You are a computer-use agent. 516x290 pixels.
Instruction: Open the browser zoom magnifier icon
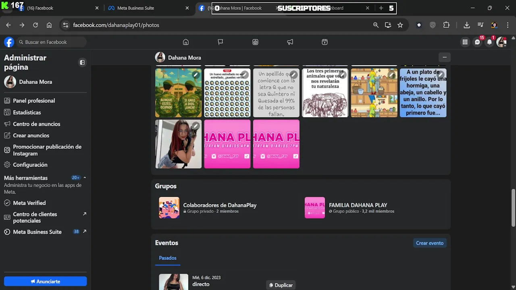[376, 25]
